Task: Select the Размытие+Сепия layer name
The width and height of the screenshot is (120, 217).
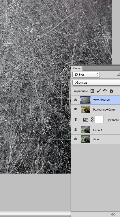Action: click(x=105, y=110)
